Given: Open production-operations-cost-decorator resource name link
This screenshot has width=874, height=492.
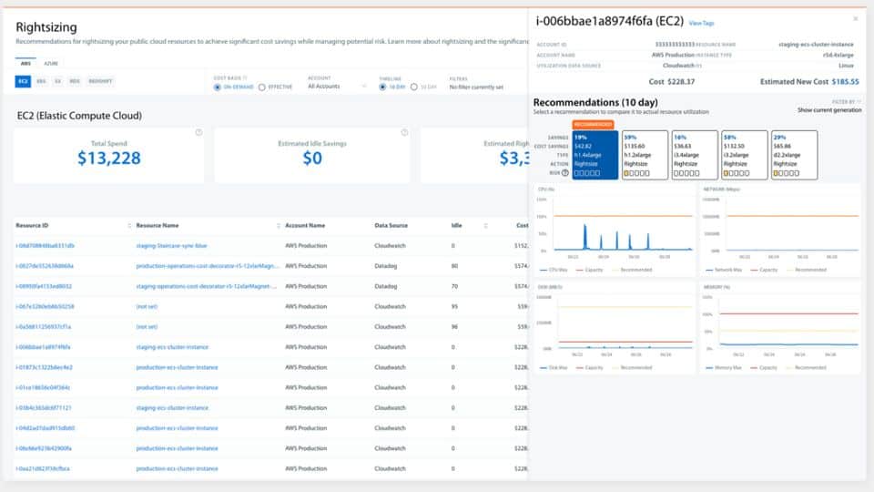Looking at the screenshot, I should click(207, 266).
